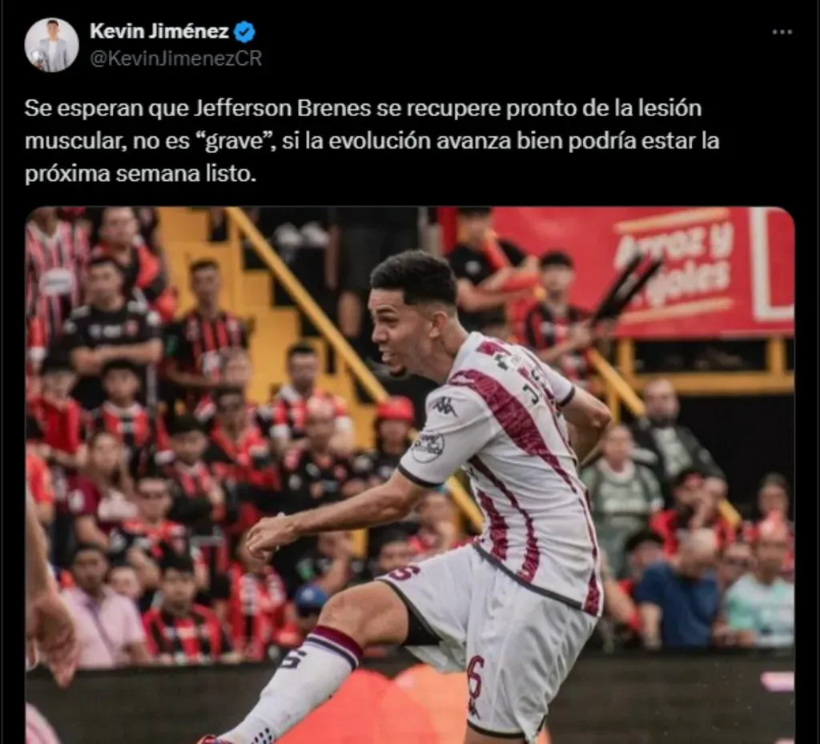Open Kevin Jiménez's round profile avatar
The image size is (820, 744).
click(x=51, y=45)
